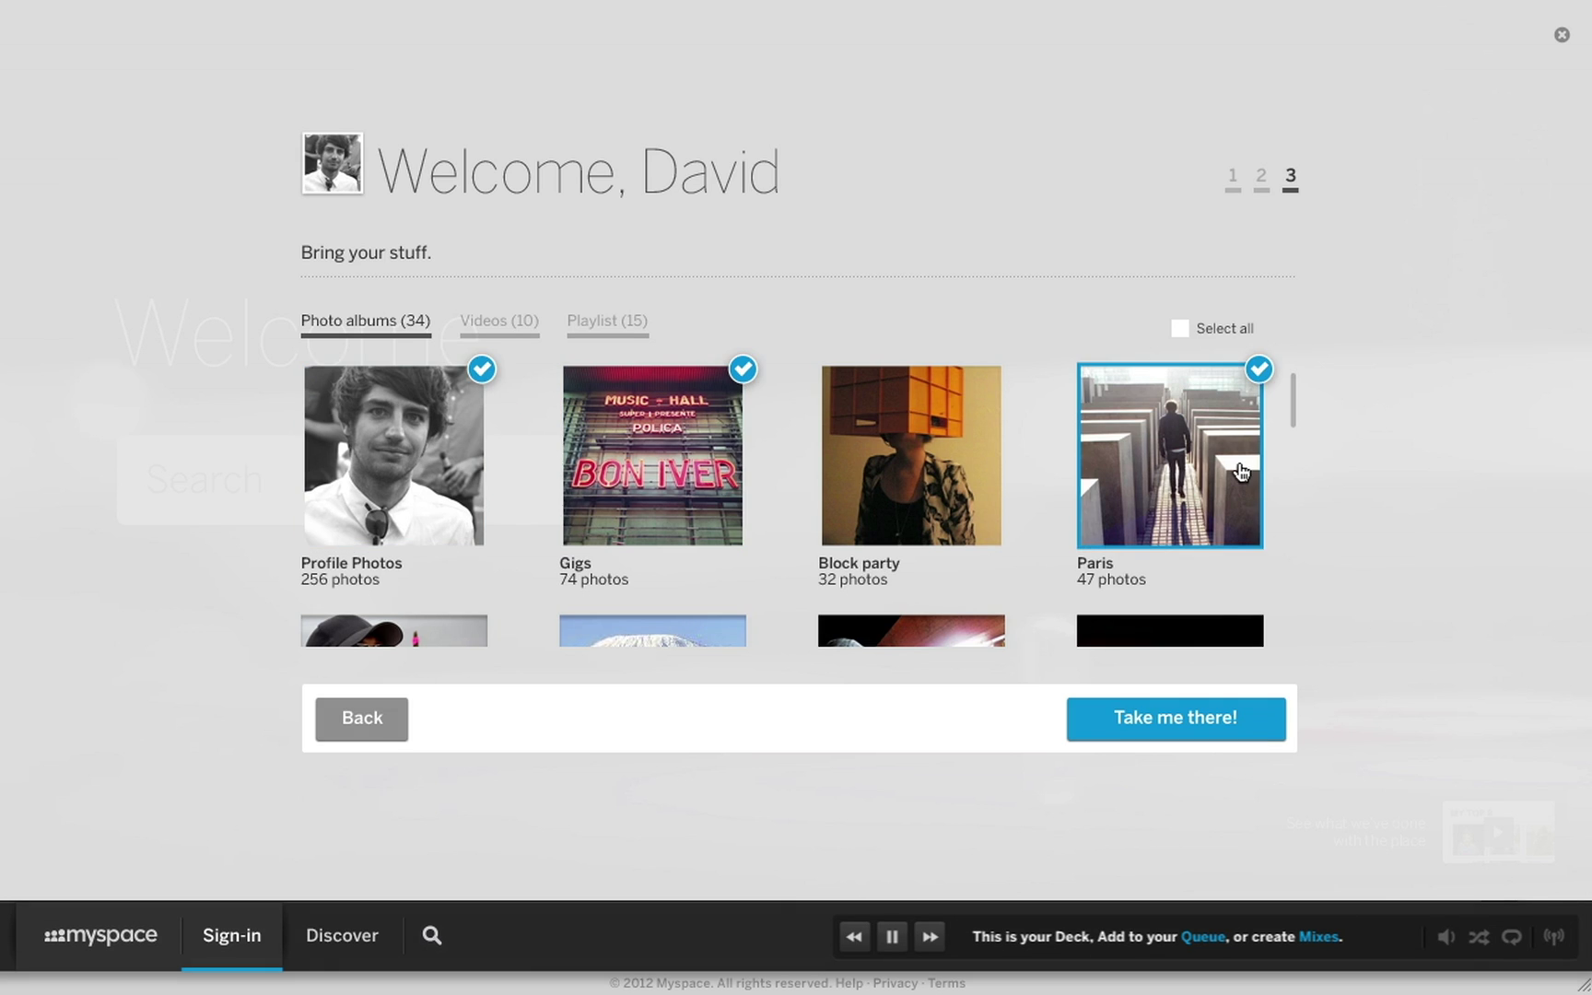Uncheck the Gigs album checkmark
The height and width of the screenshot is (995, 1592).
pyautogui.click(x=743, y=369)
